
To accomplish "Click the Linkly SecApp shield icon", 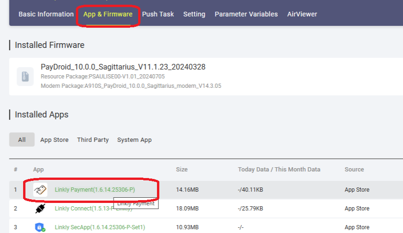I will [40, 227].
